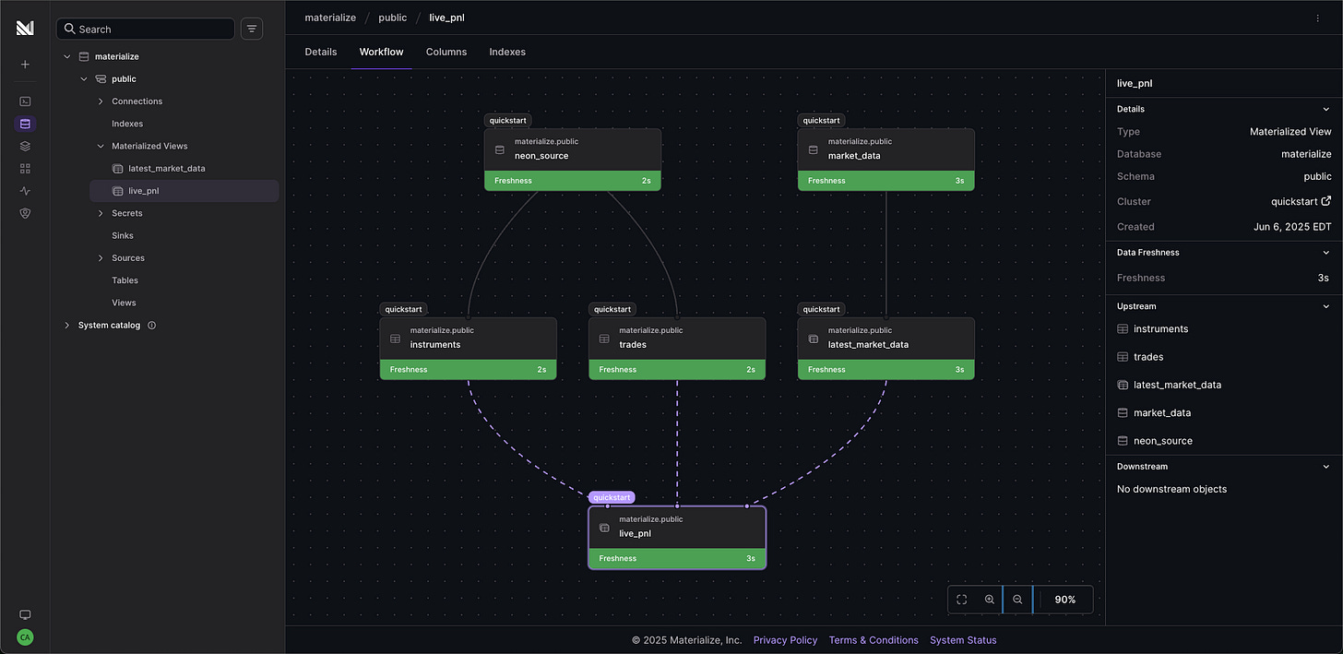Open the Privacy Policy link
This screenshot has height=654, width=1343.
(x=785, y=640)
